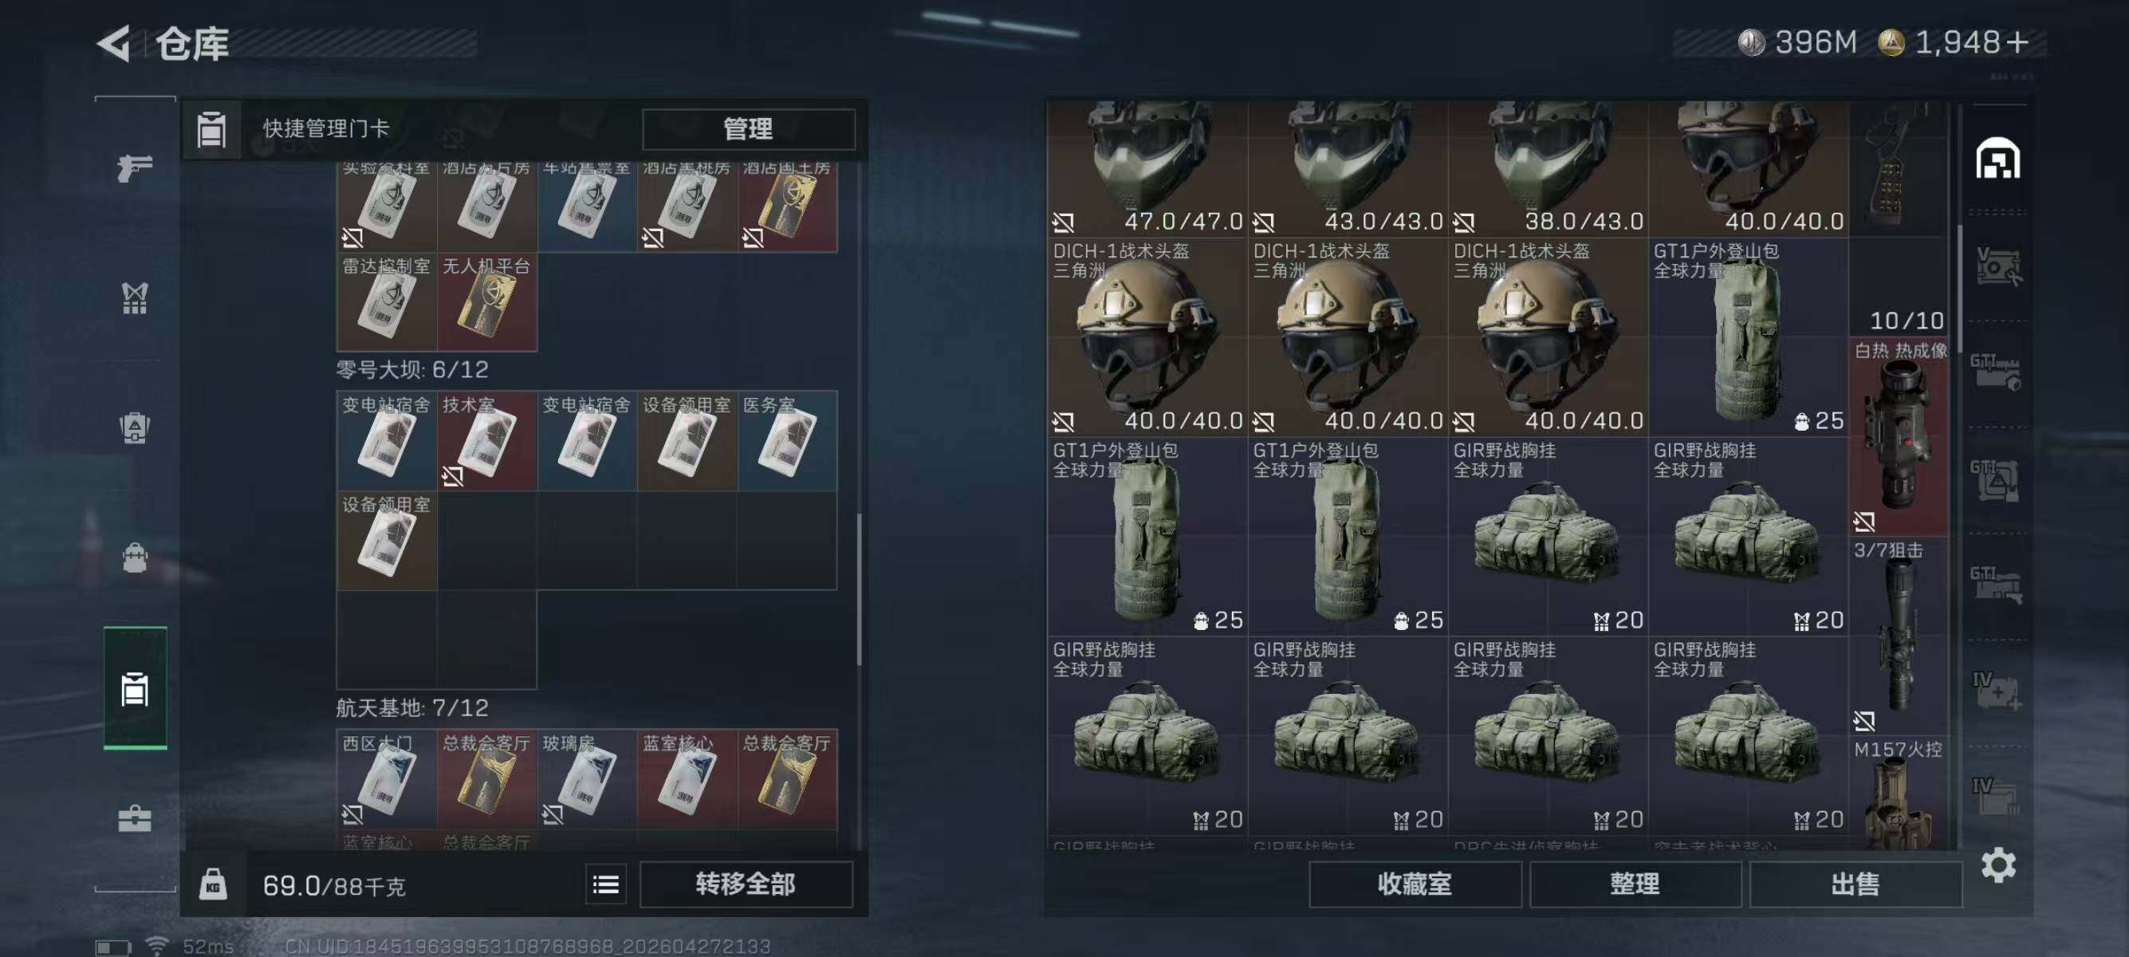Click the back arrow beside 仓库
Viewport: 2129px width, 957px height.
click(115, 43)
